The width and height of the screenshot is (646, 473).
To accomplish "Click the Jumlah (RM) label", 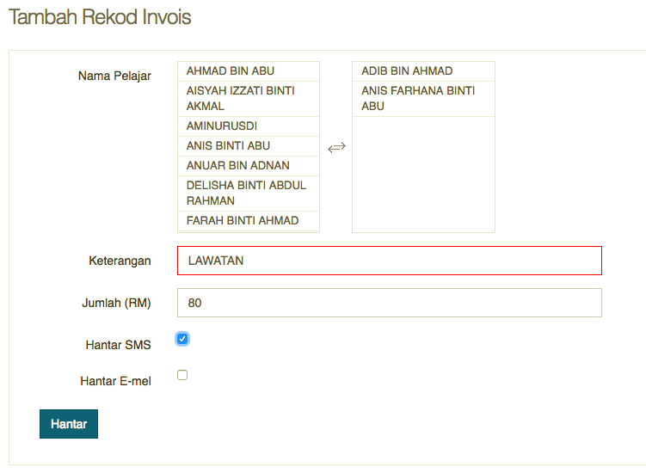I will click(116, 303).
